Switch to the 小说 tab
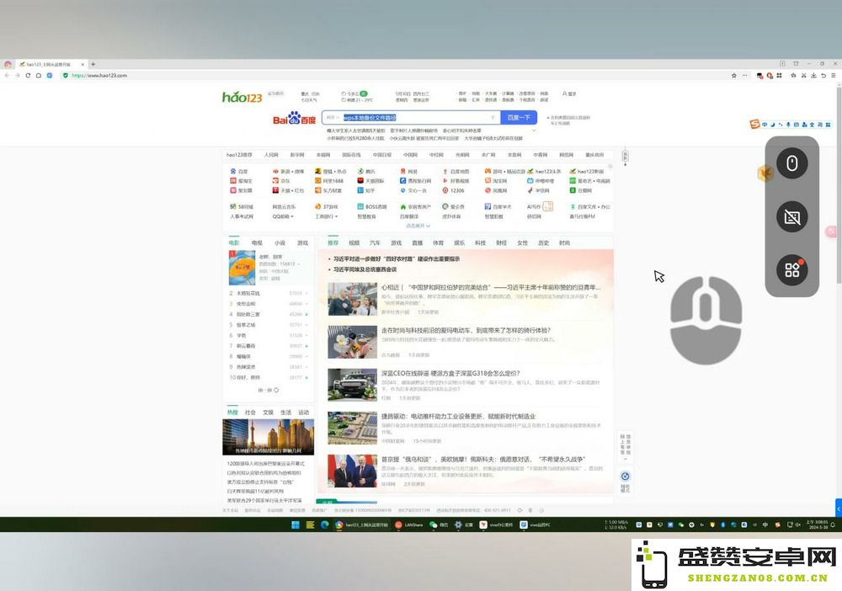This screenshot has height=591, width=842. pyautogui.click(x=280, y=243)
